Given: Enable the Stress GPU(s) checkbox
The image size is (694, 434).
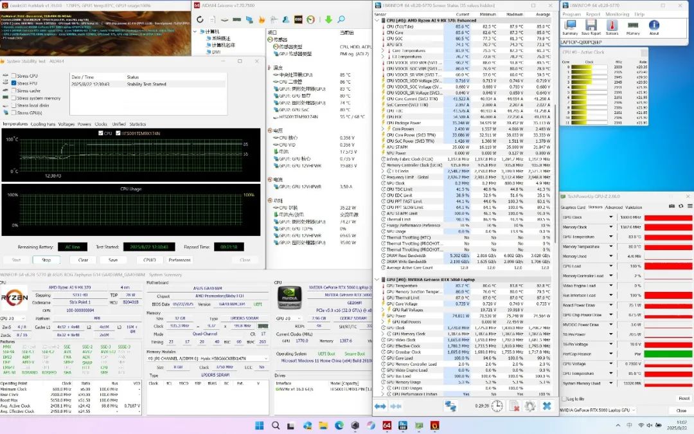Looking at the screenshot, I should click(13, 113).
